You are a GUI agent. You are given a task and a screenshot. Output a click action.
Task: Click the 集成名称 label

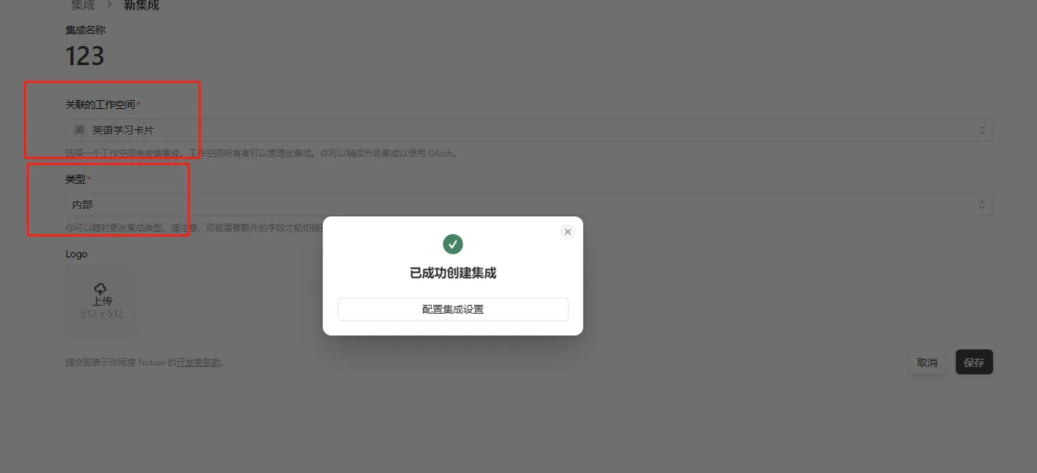86,30
